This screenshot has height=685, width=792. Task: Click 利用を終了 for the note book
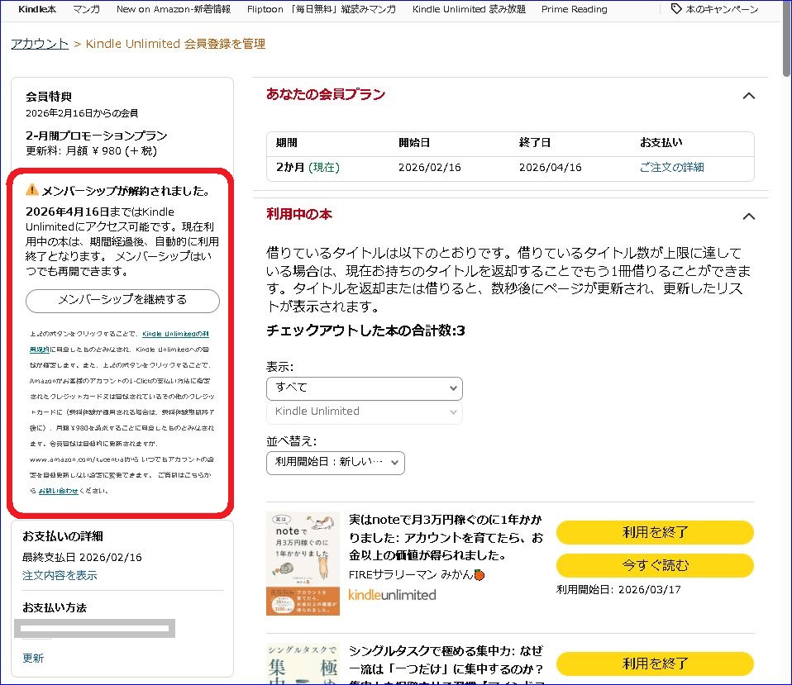coord(655,532)
